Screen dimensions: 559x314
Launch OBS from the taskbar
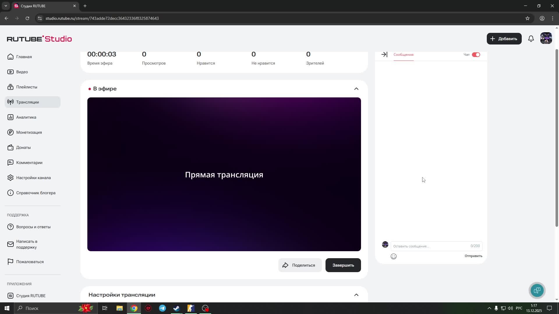pyautogui.click(x=205, y=308)
